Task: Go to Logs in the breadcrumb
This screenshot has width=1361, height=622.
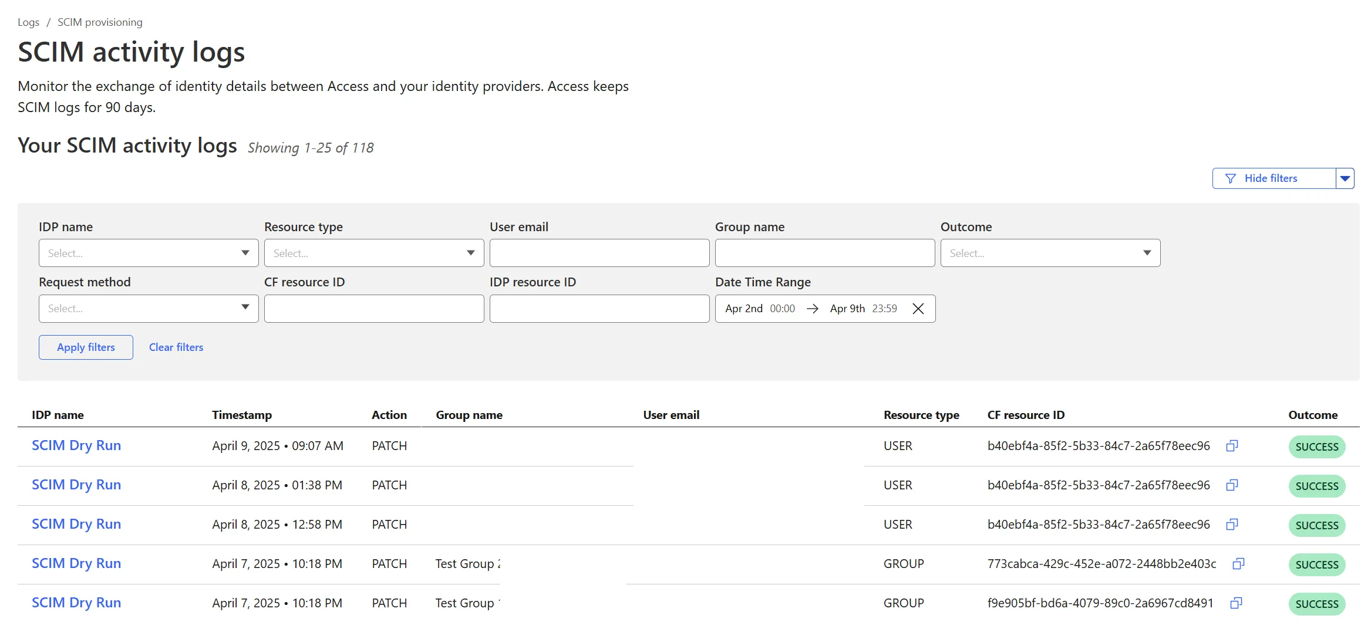Action: pos(28,22)
